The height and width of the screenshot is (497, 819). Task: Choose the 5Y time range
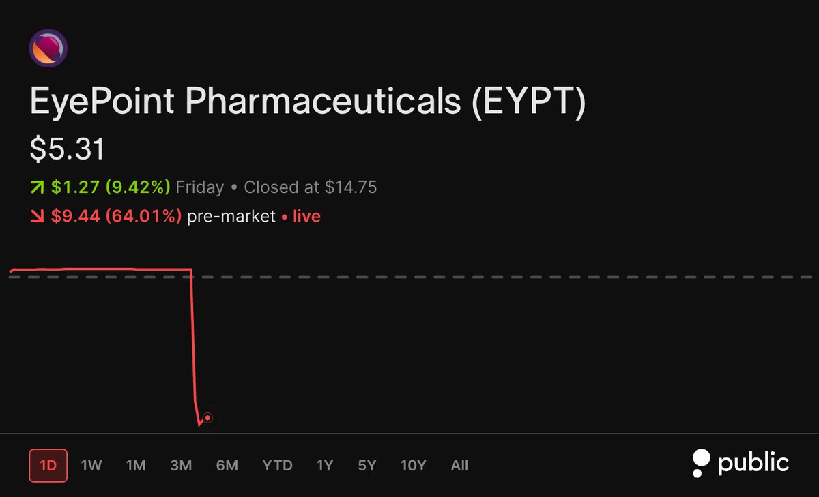coord(367,466)
